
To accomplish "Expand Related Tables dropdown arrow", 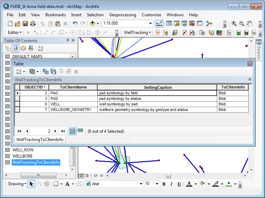I will pos(37,72).
